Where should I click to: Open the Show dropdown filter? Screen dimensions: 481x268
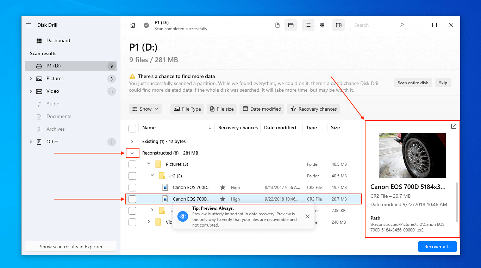click(145, 109)
